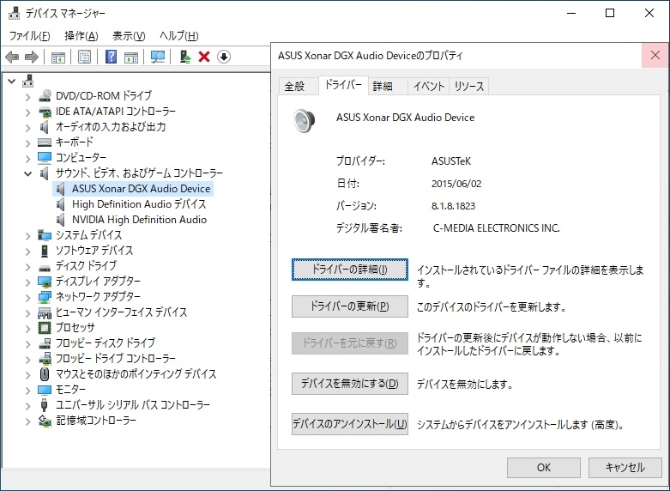Scan for hardware changes monitor icon
This screenshot has width=670, height=491.
pyautogui.click(x=158, y=57)
